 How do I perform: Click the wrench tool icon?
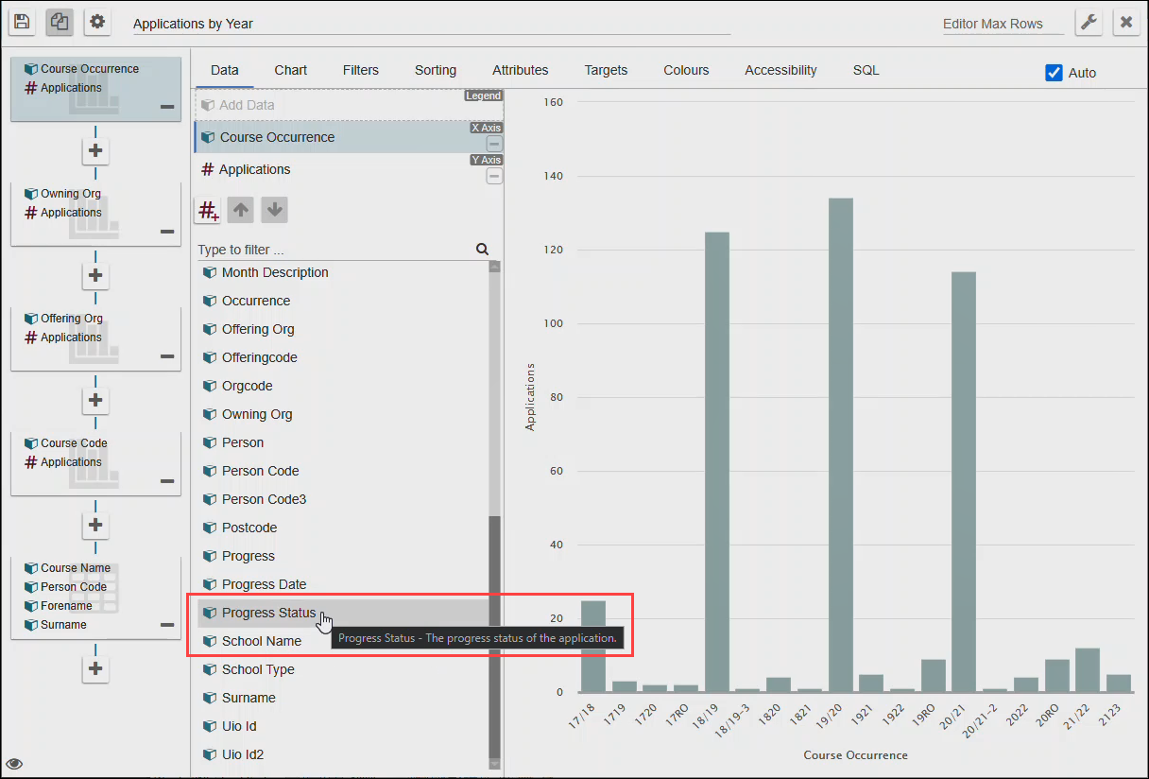[x=1089, y=23]
